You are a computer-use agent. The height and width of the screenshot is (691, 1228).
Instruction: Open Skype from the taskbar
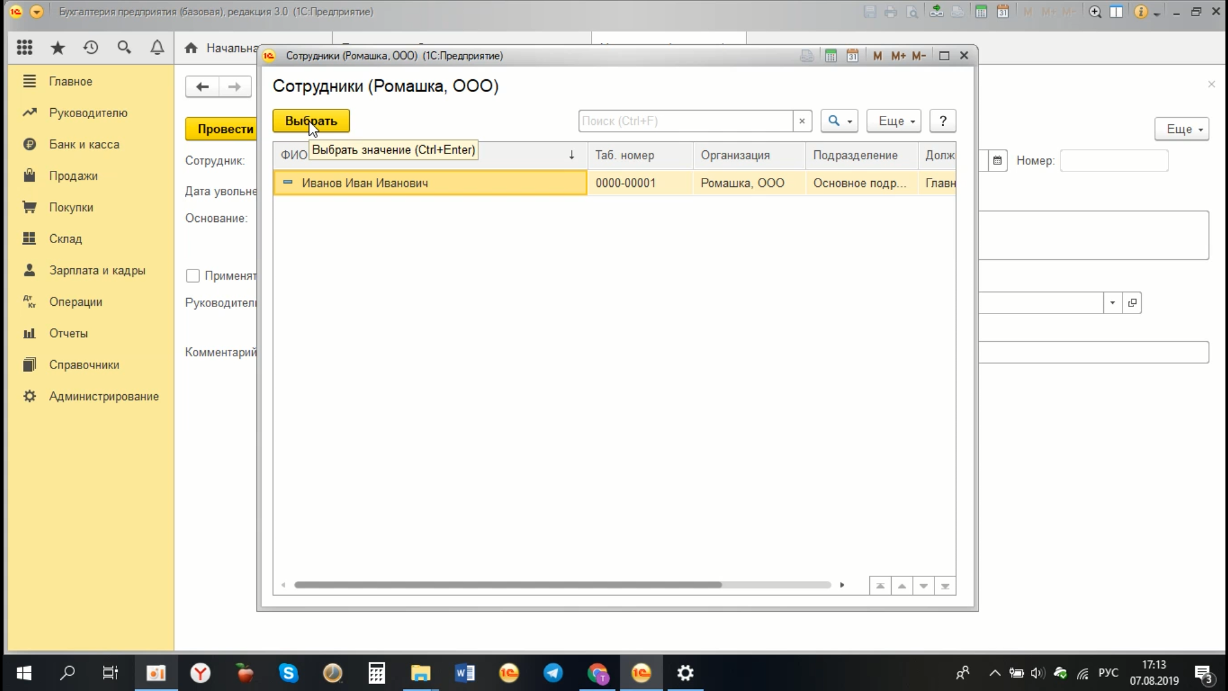288,673
